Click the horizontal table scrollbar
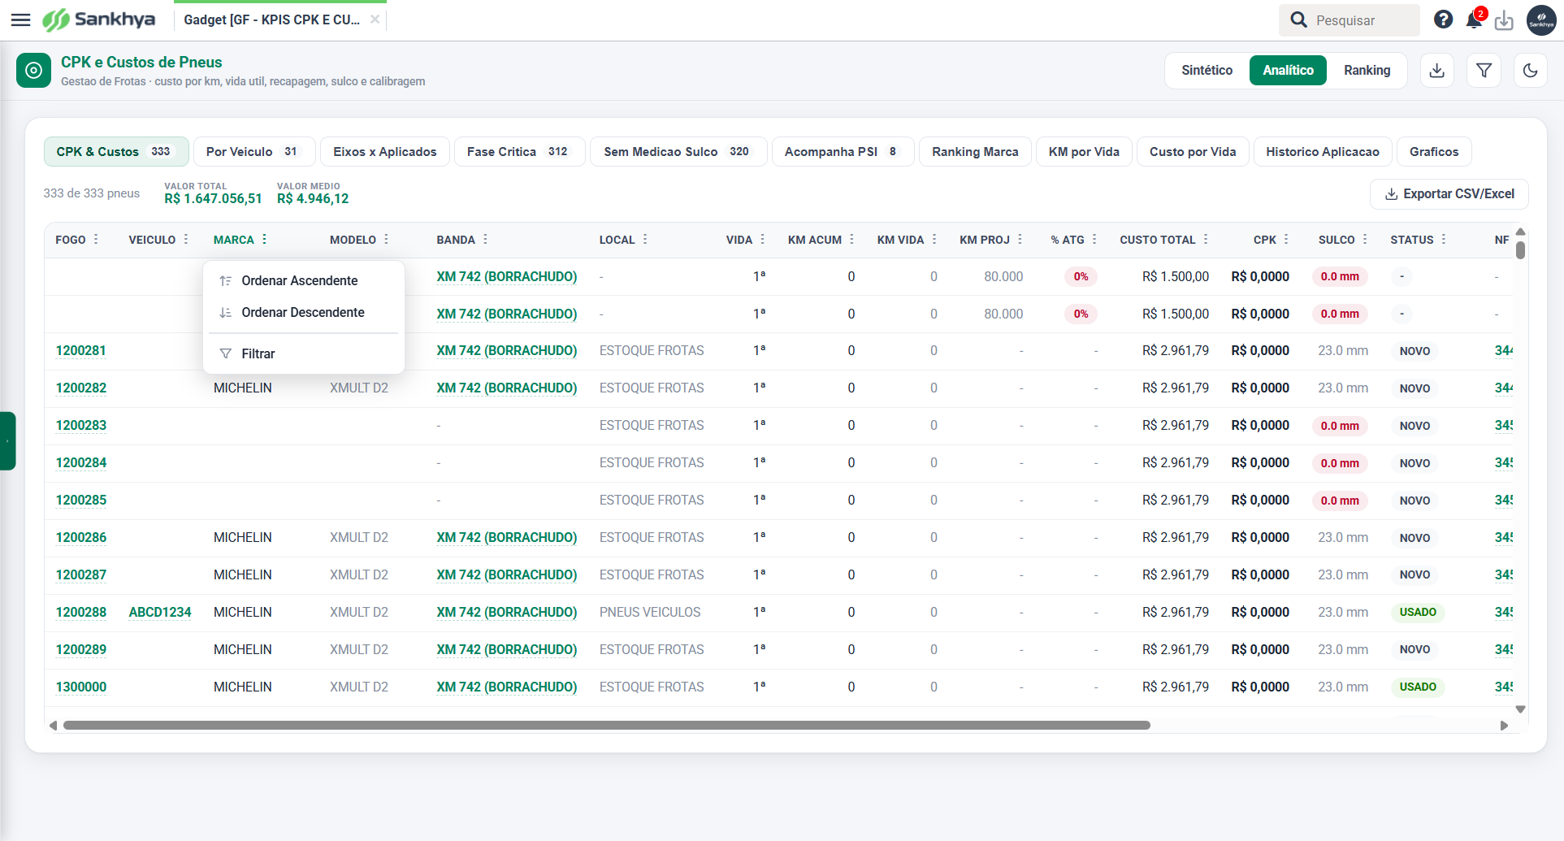This screenshot has height=841, width=1564. pos(606,726)
